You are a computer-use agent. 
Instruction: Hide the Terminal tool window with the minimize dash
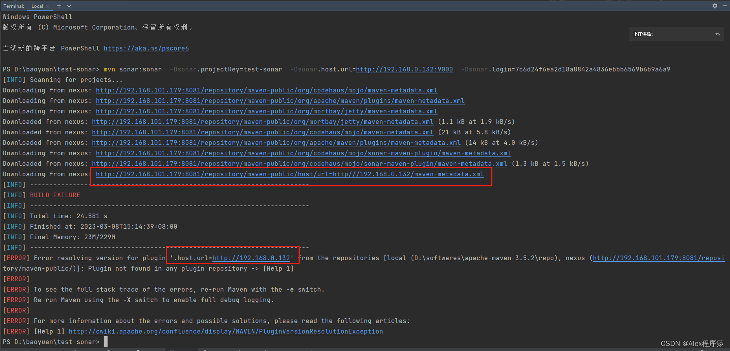[725, 6]
